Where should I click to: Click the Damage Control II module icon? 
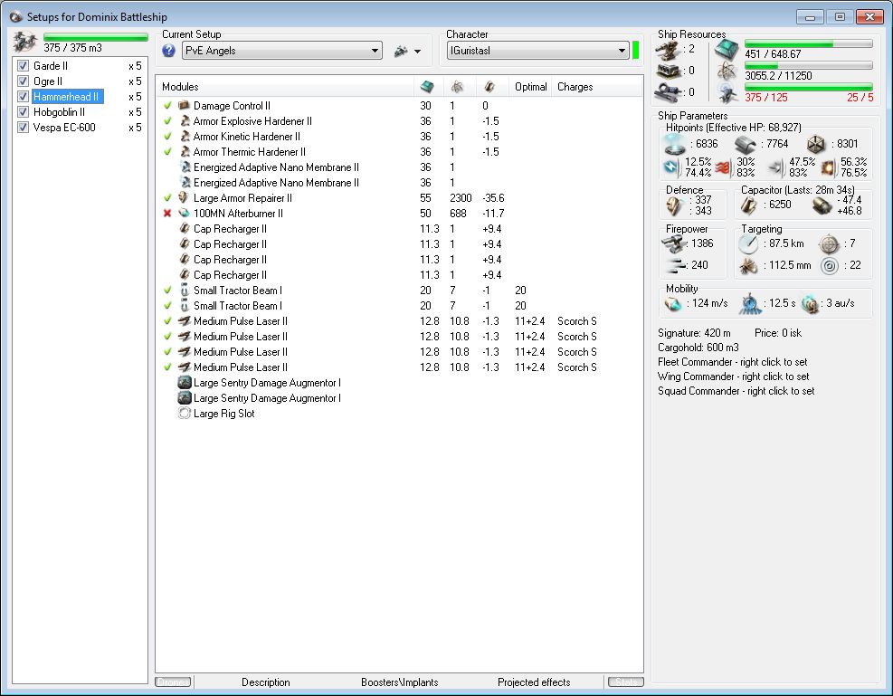click(x=184, y=105)
